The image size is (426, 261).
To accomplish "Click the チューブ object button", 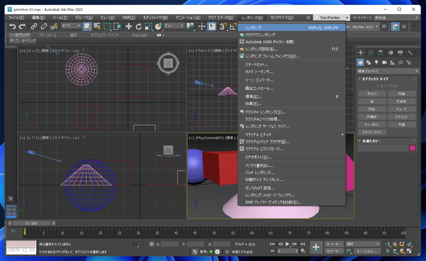I will click(x=402, y=109).
